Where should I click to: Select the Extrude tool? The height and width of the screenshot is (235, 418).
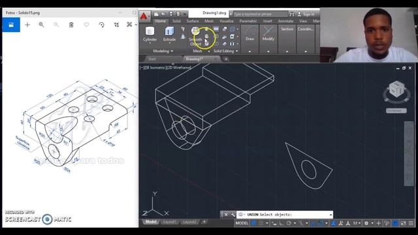(x=169, y=34)
